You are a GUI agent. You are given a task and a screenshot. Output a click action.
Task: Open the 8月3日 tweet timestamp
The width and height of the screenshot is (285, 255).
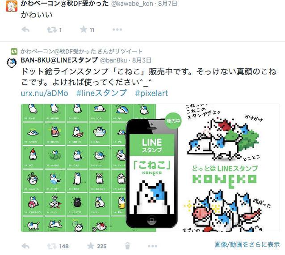(142, 60)
